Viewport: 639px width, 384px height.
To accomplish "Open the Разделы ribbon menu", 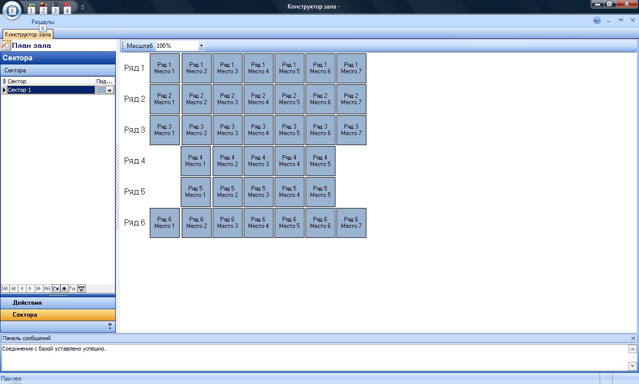I will coord(43,22).
